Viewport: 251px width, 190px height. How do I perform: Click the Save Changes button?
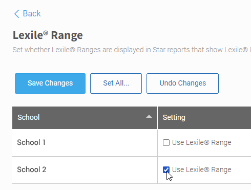pyautogui.click(x=50, y=83)
